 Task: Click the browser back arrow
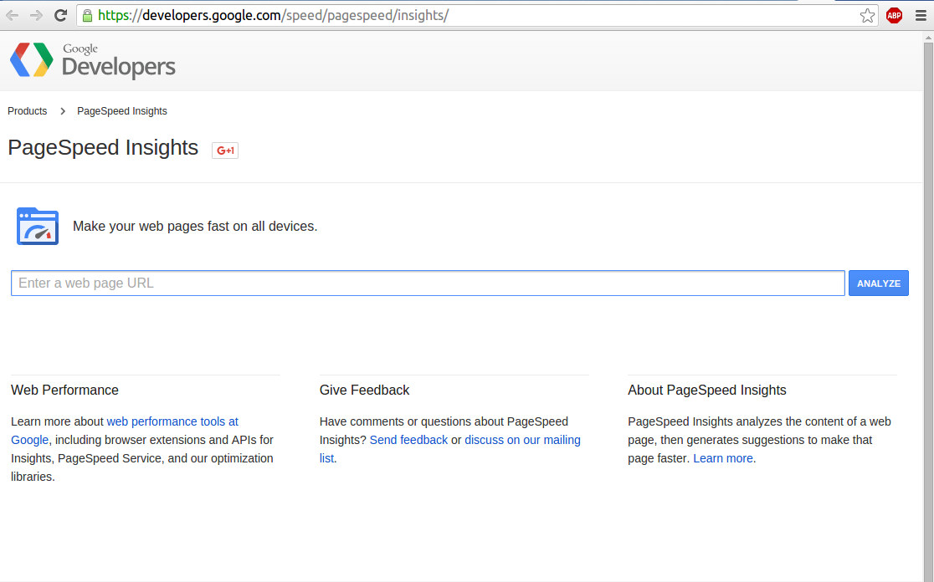tap(13, 16)
